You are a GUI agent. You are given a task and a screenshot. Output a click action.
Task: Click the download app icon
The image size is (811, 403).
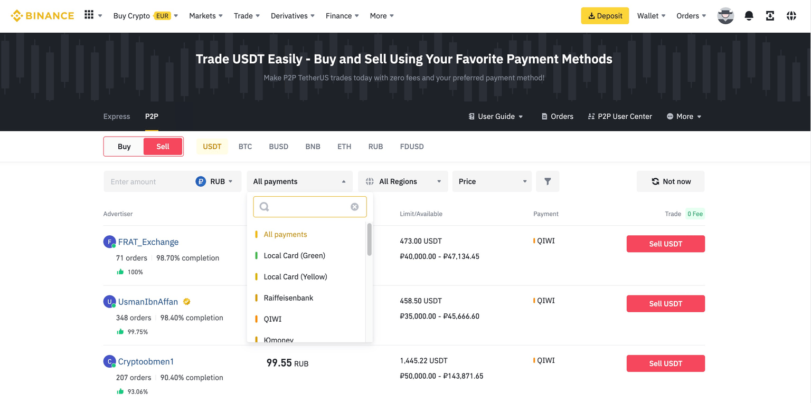770,16
